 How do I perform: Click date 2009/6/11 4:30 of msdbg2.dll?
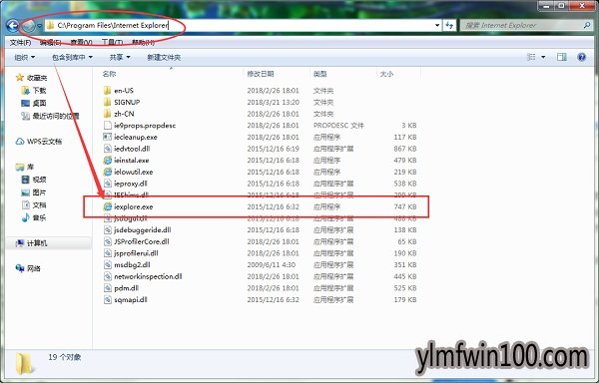[x=271, y=265]
